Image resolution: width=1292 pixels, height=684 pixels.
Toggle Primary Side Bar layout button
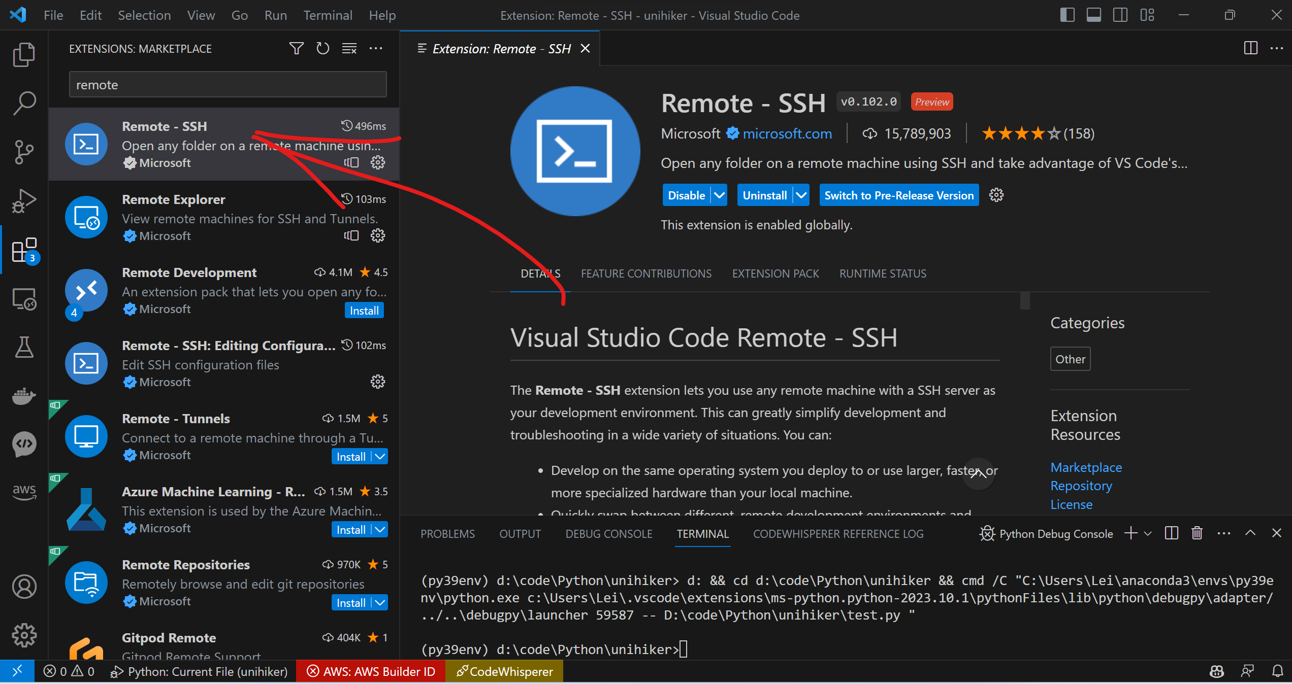(1067, 15)
